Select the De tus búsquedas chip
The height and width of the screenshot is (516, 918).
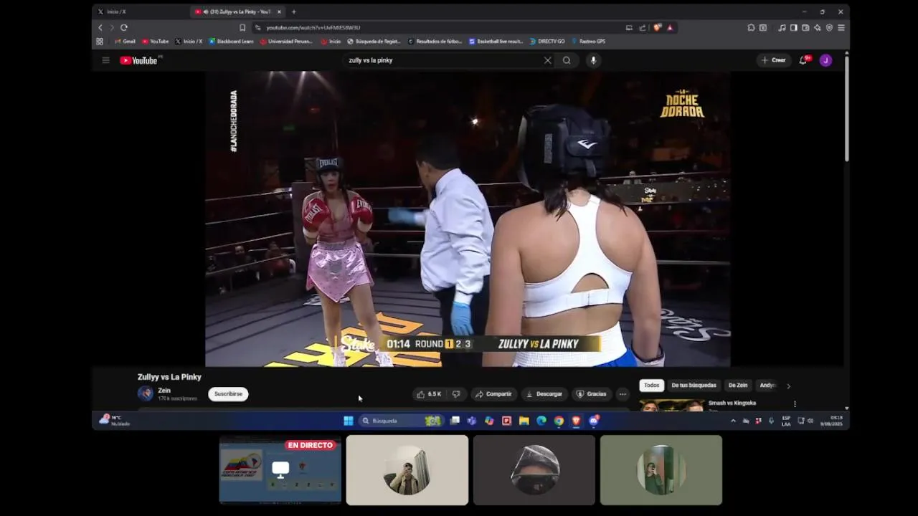(x=694, y=386)
